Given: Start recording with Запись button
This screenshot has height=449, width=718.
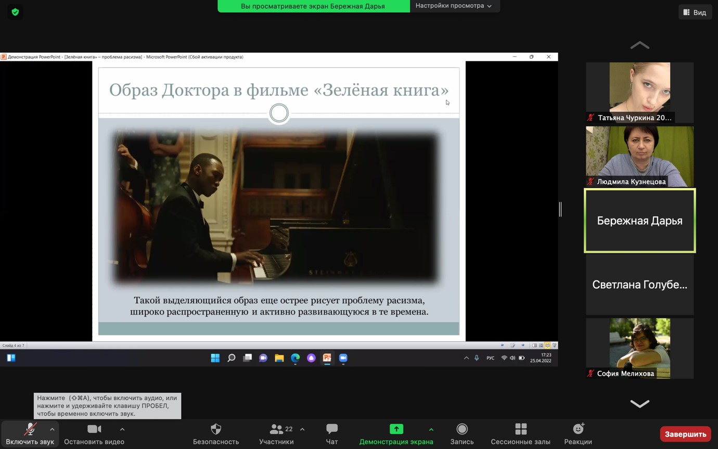Looking at the screenshot, I should 461,434.
